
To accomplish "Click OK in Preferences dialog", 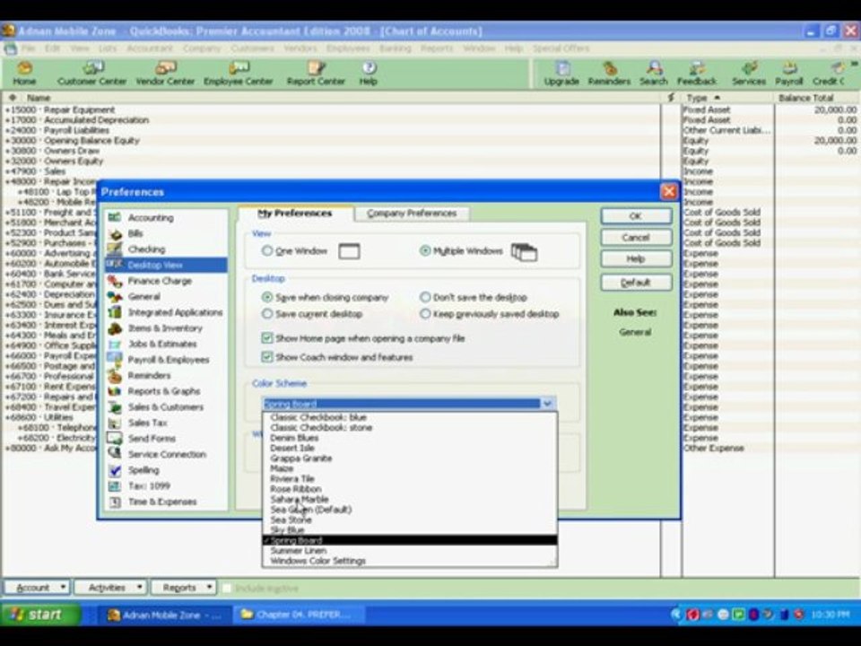I will click(635, 216).
